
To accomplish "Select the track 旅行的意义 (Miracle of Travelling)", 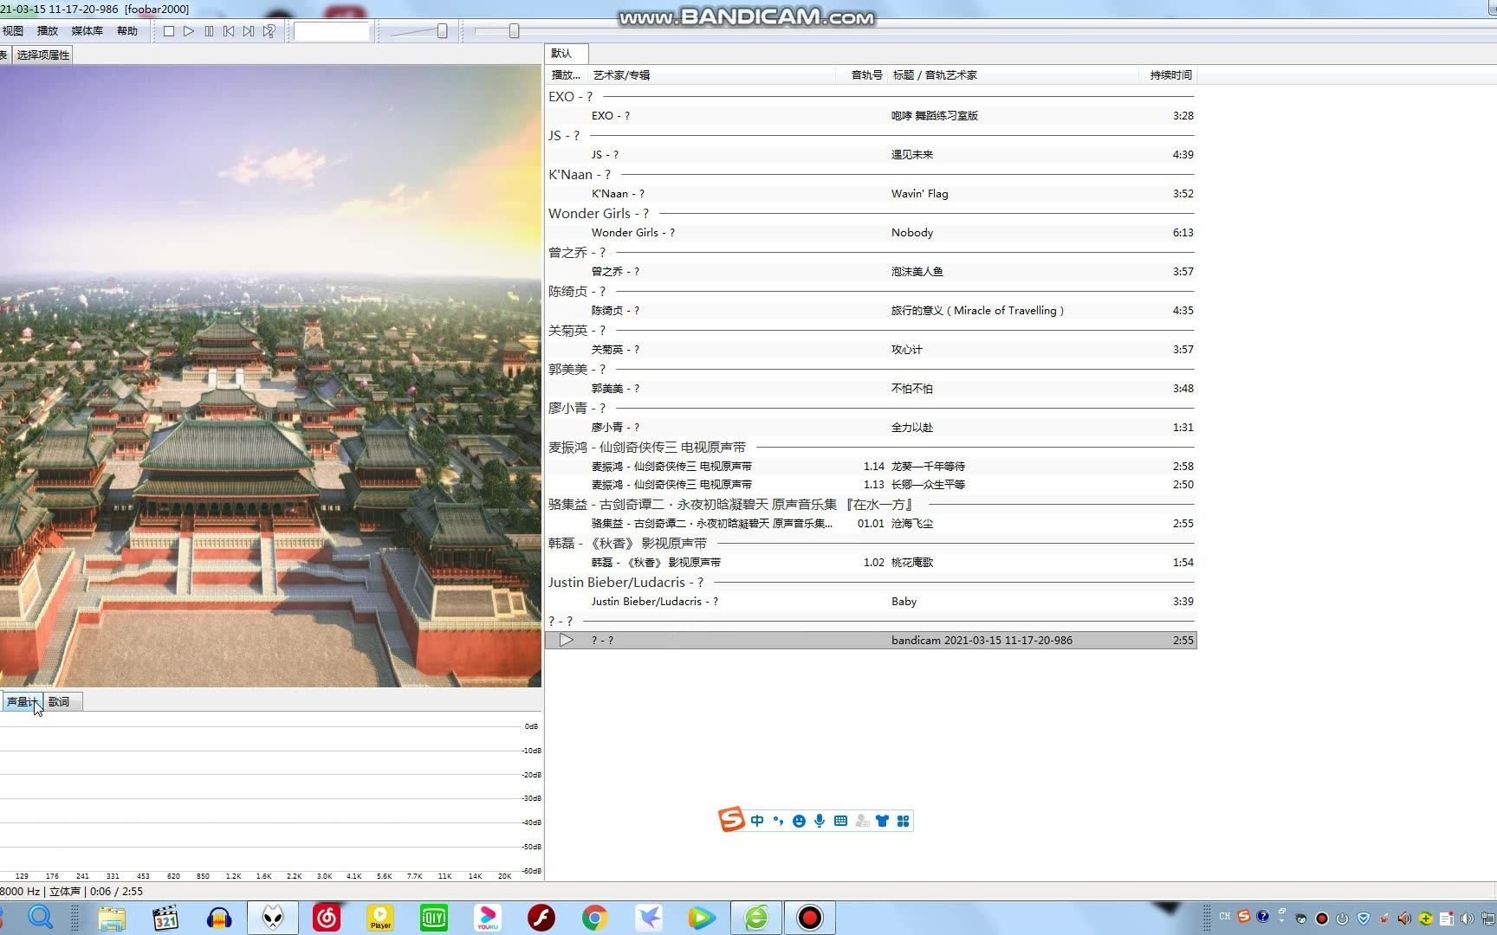I will (x=871, y=311).
